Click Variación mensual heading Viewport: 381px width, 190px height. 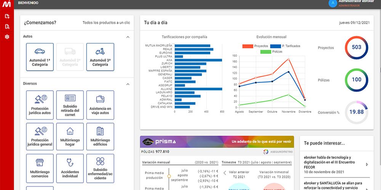click(156, 162)
